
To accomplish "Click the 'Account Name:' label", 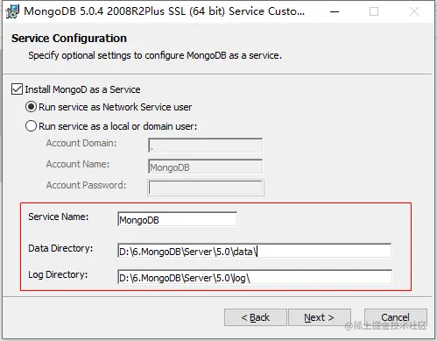I will [78, 164].
